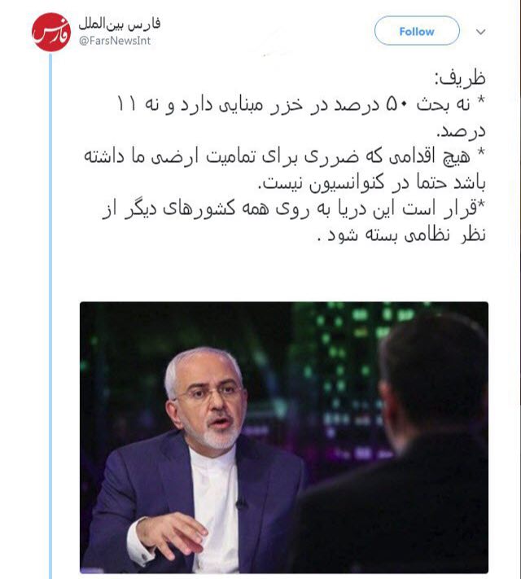
Task: Open the attached interview photo
Action: [x=284, y=437]
